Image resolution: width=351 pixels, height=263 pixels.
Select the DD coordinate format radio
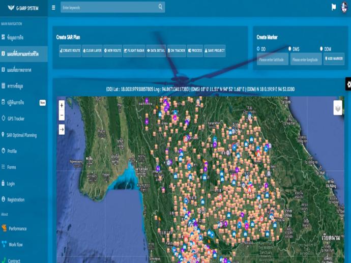[258, 49]
